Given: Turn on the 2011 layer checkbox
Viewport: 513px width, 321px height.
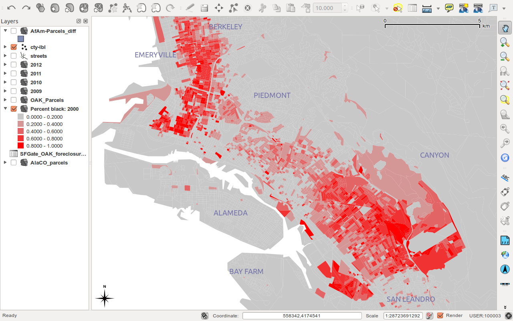Looking at the screenshot, I should [14, 73].
